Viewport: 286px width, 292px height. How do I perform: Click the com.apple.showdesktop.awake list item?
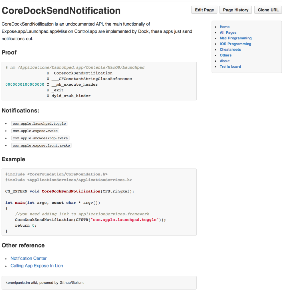coord(40,138)
